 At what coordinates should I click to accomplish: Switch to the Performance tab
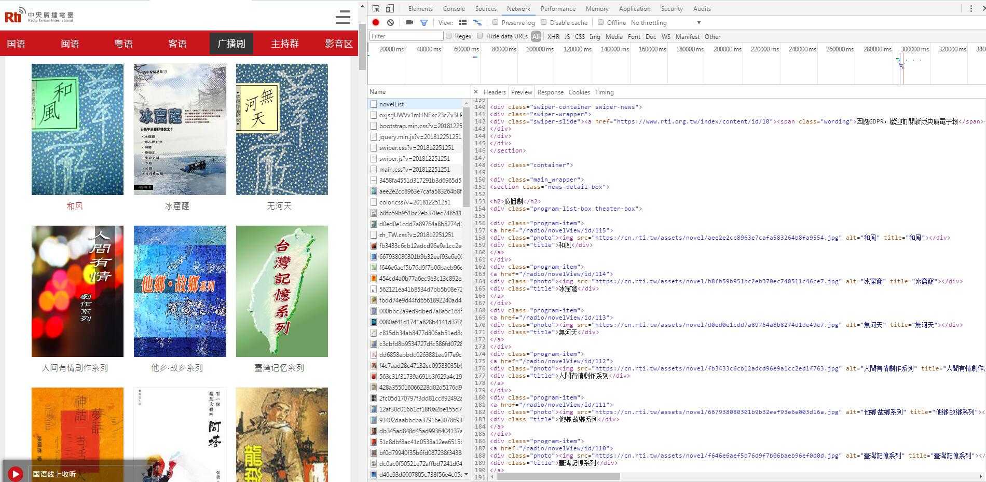[558, 8]
